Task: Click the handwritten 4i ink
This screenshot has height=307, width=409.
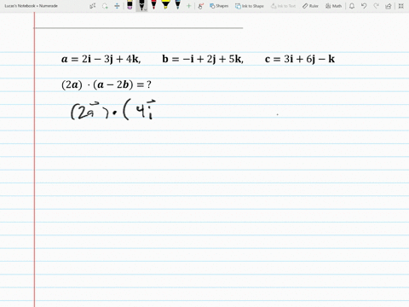Action: click(146, 109)
